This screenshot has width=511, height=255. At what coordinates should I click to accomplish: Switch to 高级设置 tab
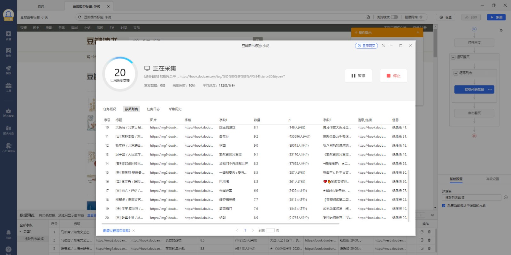tap(492, 179)
